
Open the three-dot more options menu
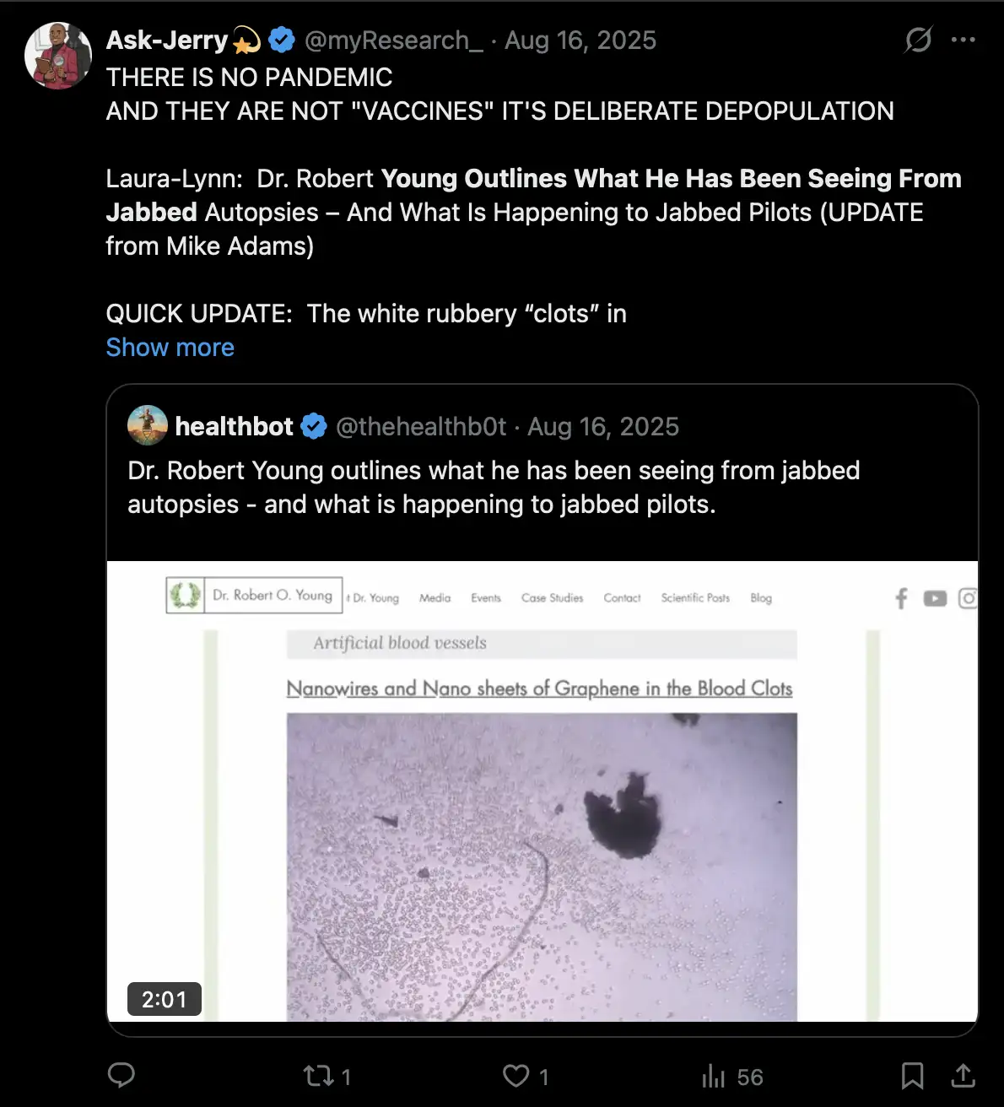click(x=963, y=40)
